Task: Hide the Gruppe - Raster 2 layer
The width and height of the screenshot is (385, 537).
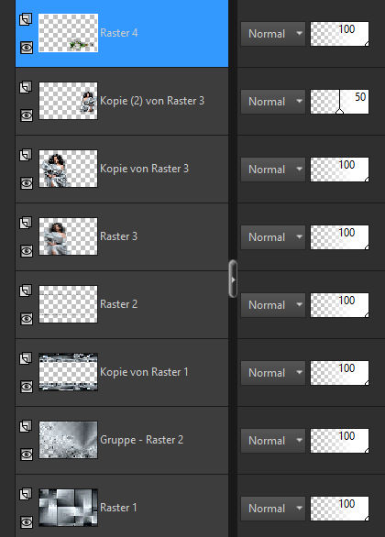Action: (27, 455)
